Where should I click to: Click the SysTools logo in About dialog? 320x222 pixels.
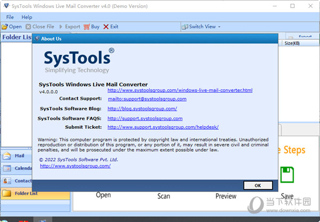click(79, 61)
